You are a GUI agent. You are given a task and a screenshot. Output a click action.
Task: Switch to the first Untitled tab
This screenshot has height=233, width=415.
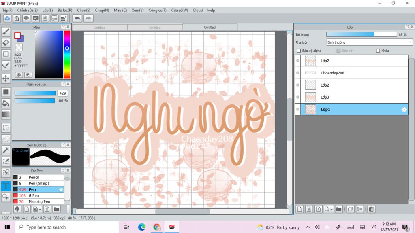pos(100,28)
